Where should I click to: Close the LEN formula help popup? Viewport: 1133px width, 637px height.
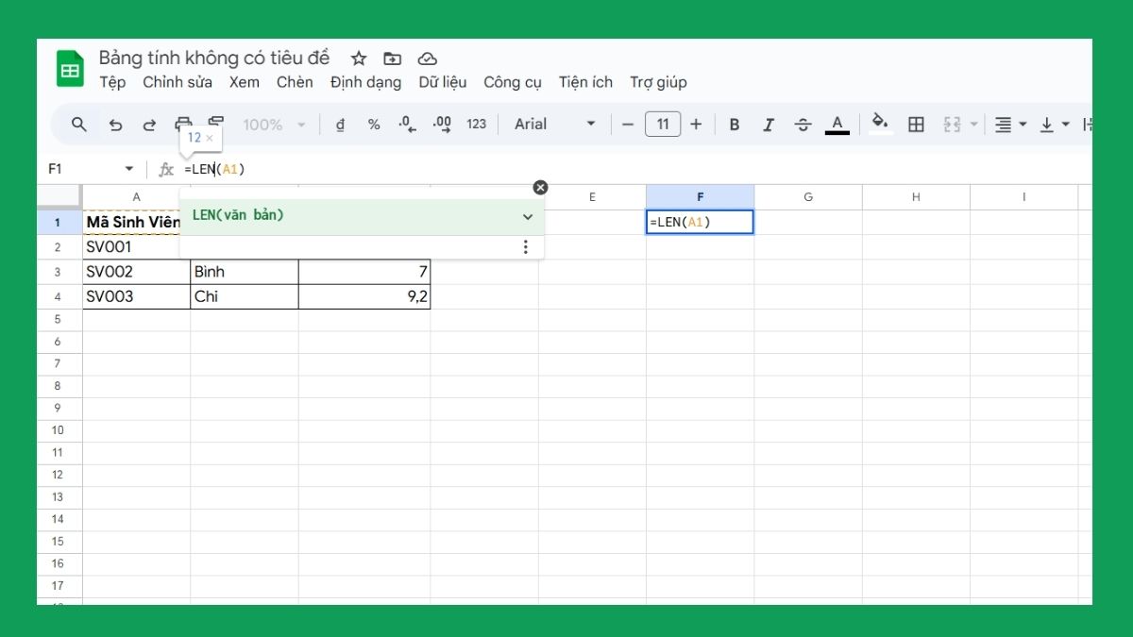pyautogui.click(x=540, y=187)
